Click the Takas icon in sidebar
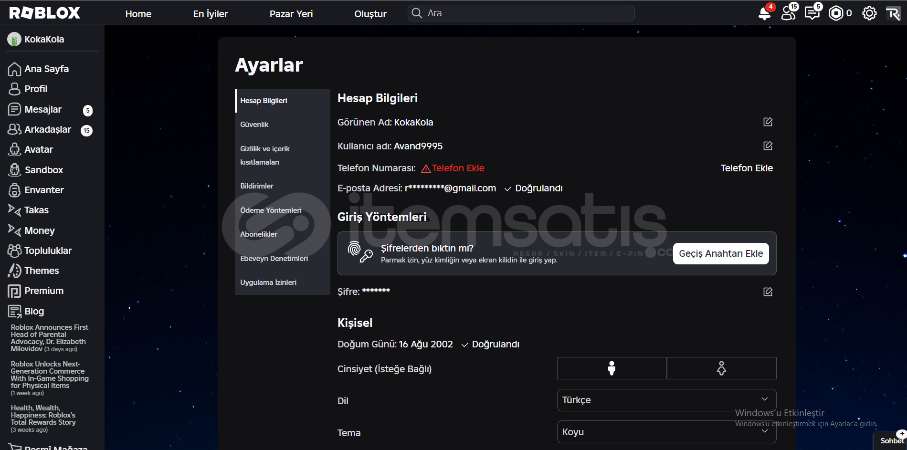The height and width of the screenshot is (450, 907). coord(15,210)
